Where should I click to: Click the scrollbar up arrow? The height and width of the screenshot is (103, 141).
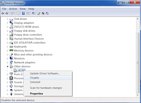point(138,19)
